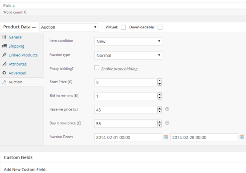This screenshot has height=173, width=246.
Task: Click the Auction gavel icon
Action: tap(4, 82)
